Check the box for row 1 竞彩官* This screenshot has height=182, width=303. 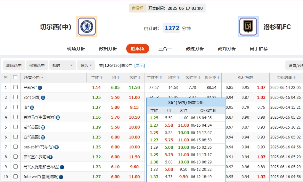coord(15,87)
